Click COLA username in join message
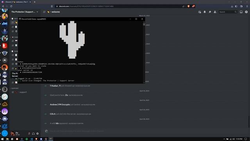250x141 pixels. [53, 114]
